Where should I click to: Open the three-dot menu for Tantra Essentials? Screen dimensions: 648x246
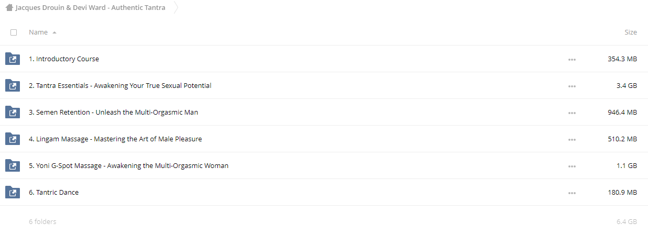tap(572, 86)
